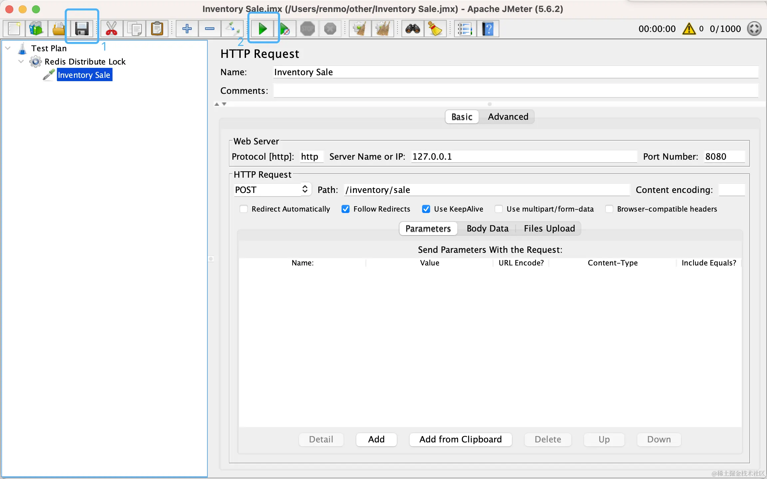Switch to the Advanced tab
This screenshot has height=479, width=767.
(x=508, y=117)
